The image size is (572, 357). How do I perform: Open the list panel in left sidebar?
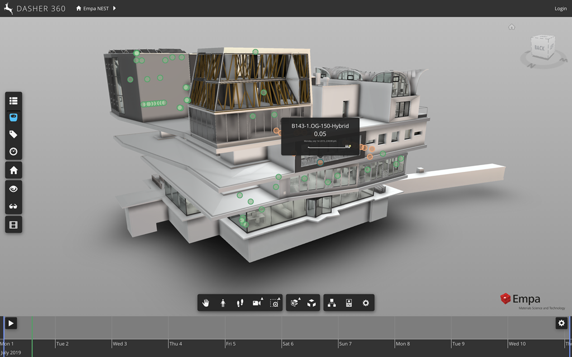[13, 101]
